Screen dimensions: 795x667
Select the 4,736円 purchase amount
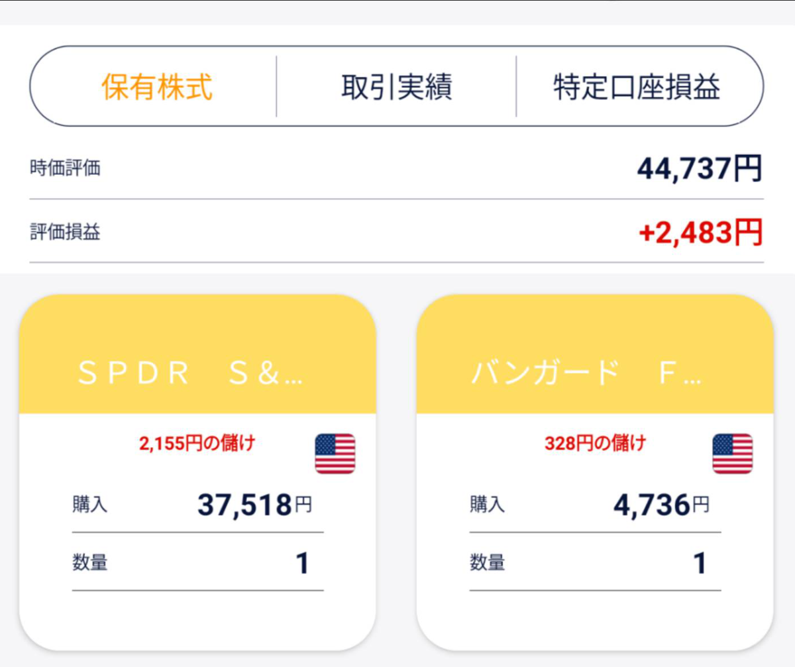[661, 506]
